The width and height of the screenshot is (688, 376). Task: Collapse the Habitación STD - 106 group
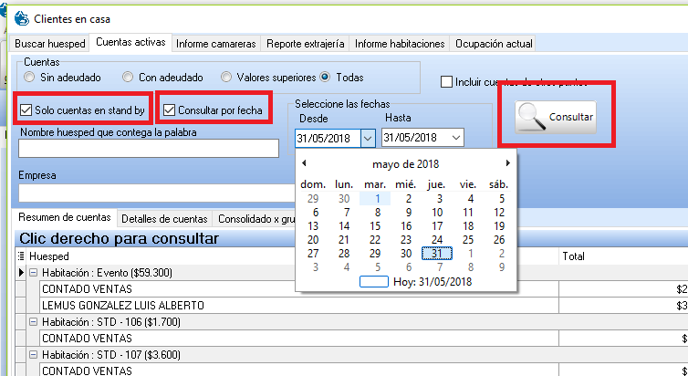click(33, 321)
